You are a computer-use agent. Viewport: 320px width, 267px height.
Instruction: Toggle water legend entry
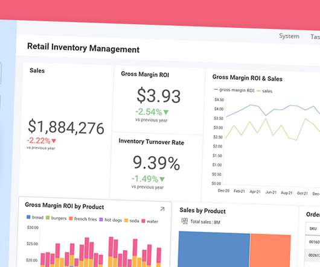[150, 221]
